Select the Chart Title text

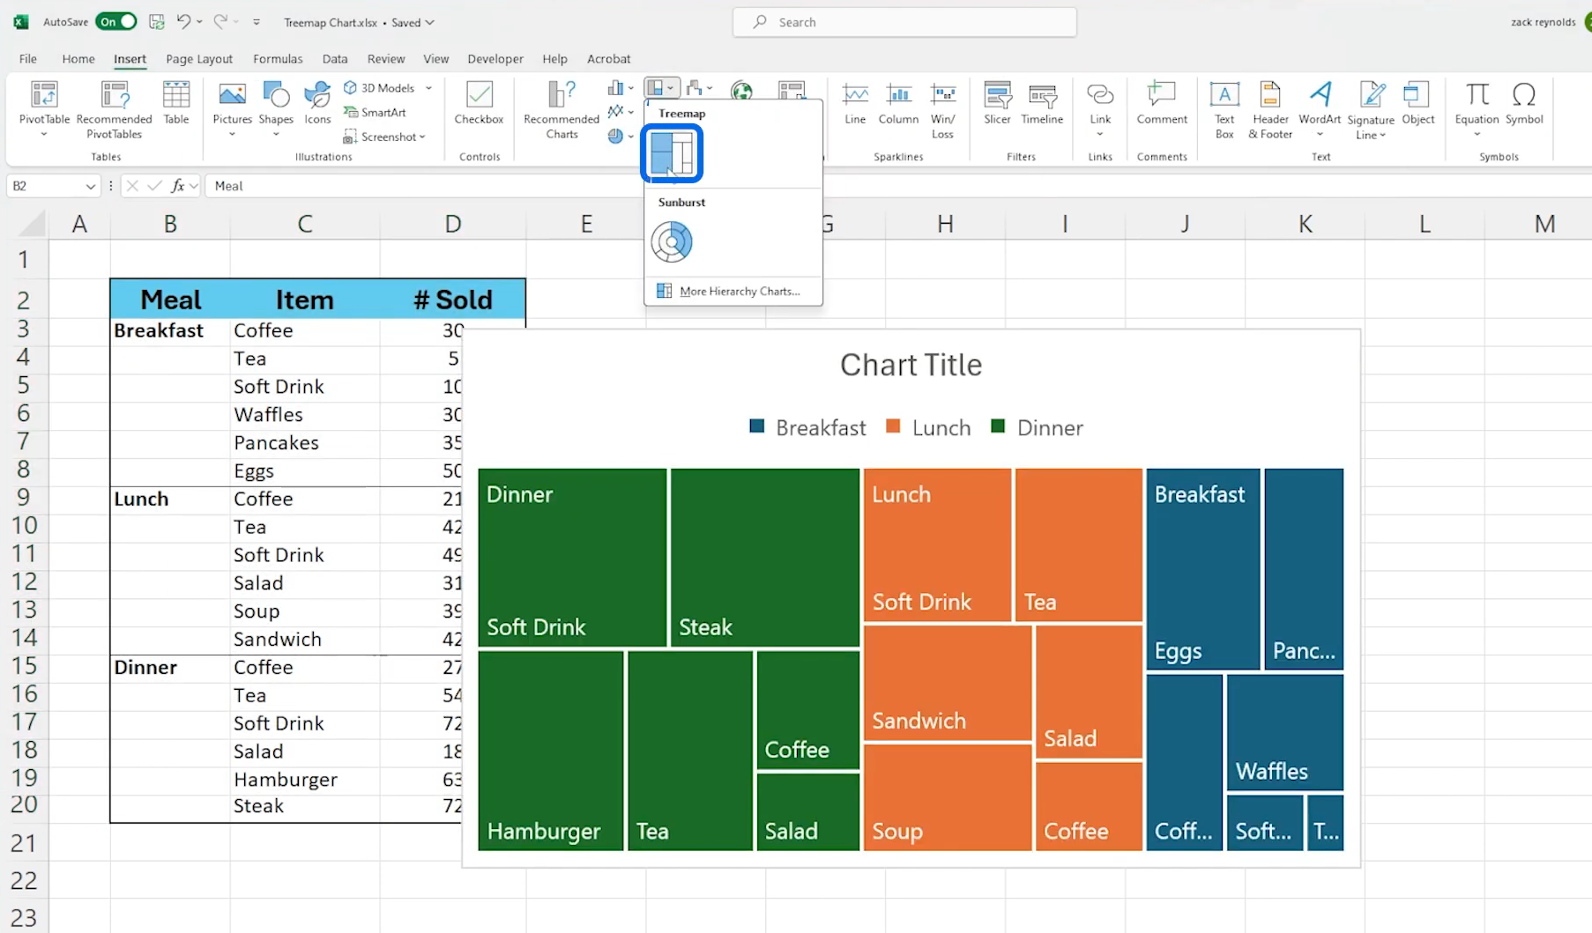911,365
